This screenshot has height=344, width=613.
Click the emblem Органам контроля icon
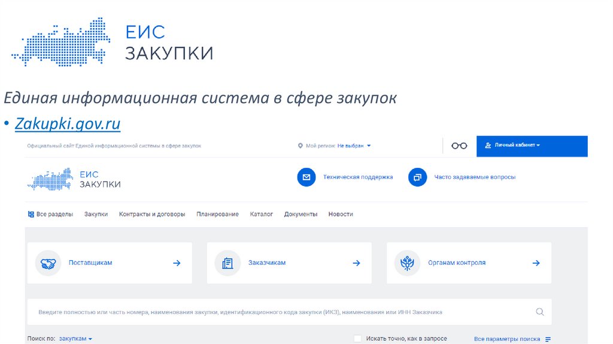407,263
